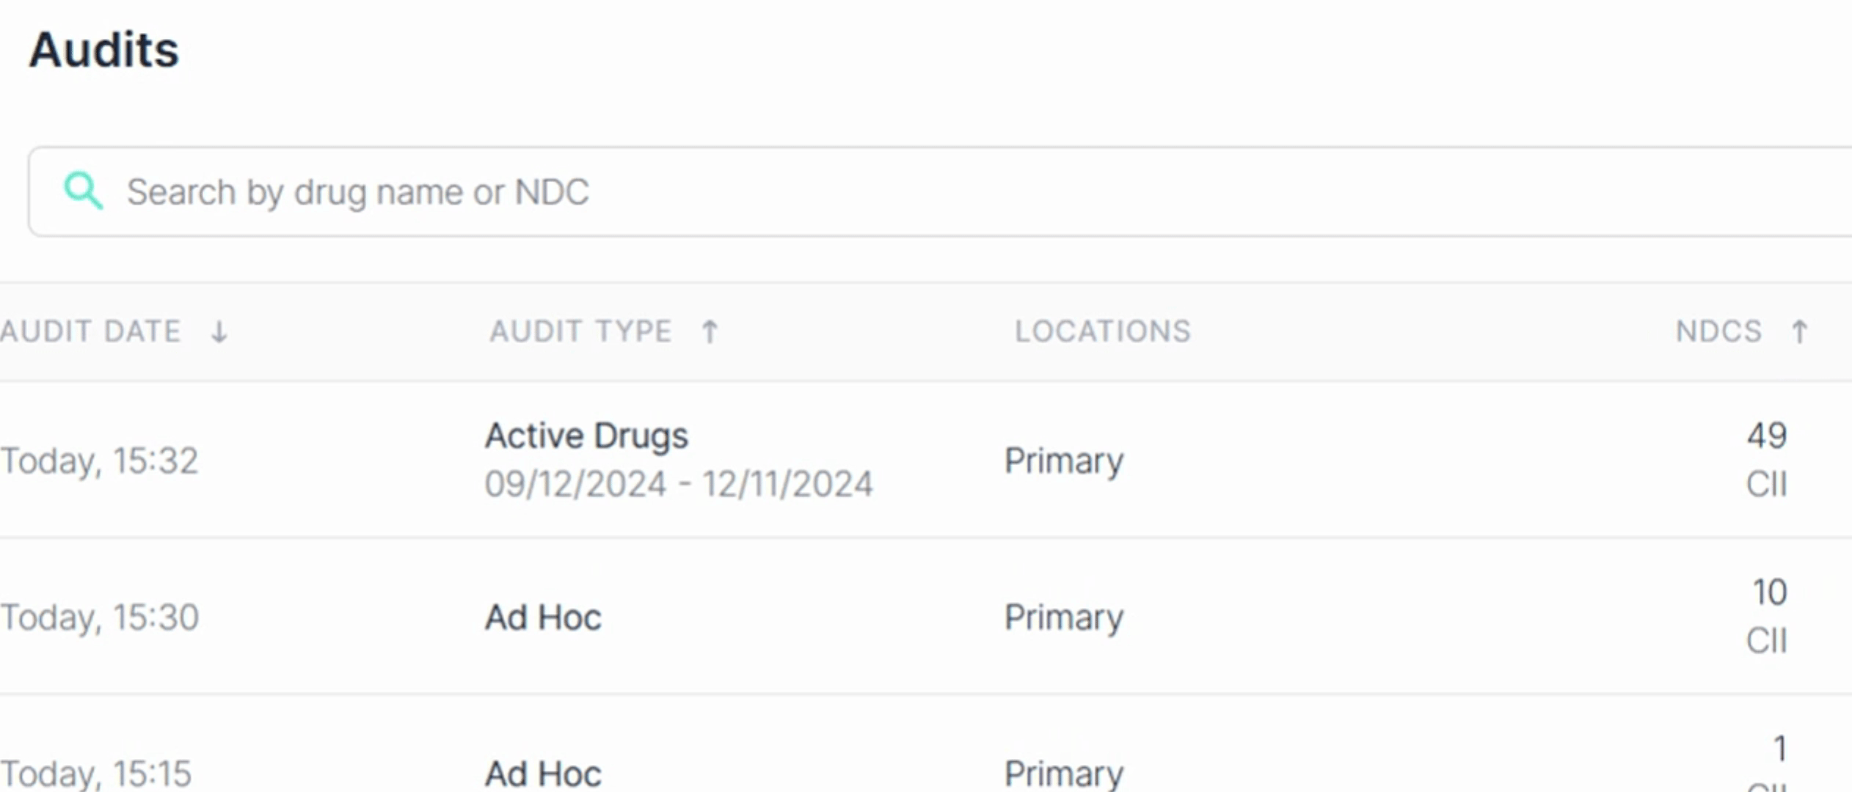The image size is (1852, 792).
Task: Click the NDCS column header label
Action: pos(1718,331)
